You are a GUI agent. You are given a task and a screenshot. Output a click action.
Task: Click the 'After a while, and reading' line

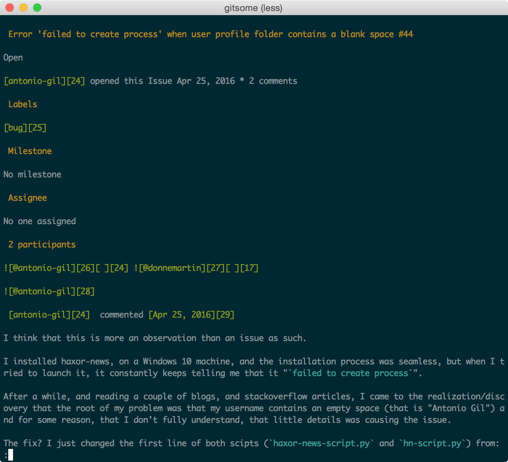coord(254,397)
